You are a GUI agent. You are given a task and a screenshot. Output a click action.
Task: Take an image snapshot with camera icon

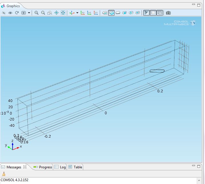(168, 13)
